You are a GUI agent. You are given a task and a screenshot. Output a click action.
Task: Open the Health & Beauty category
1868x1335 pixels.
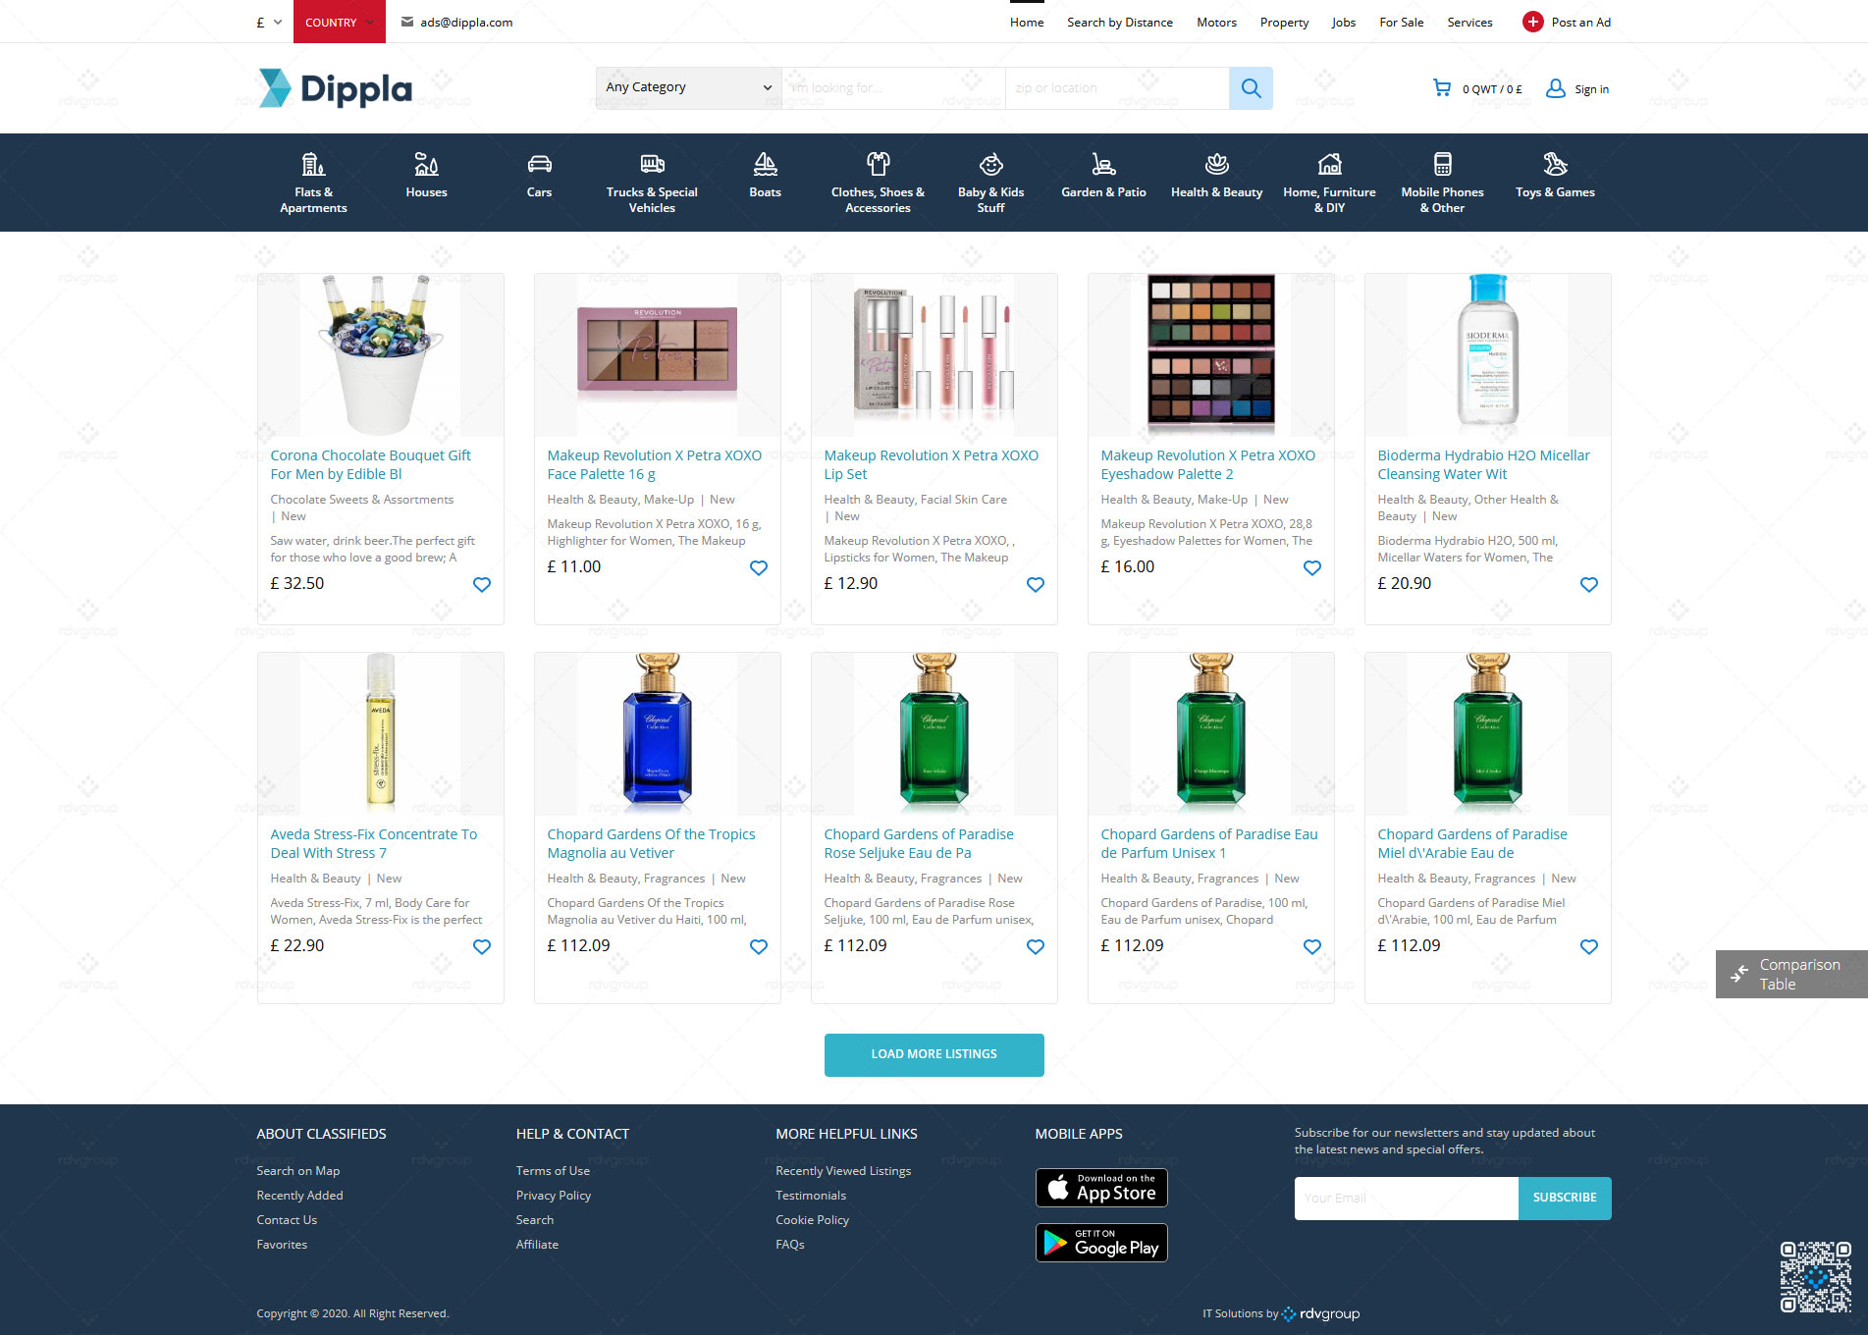pos(1216,176)
